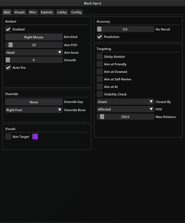The image size is (185, 223).
Task: Click the Smooth label text
Action: click(70, 60)
